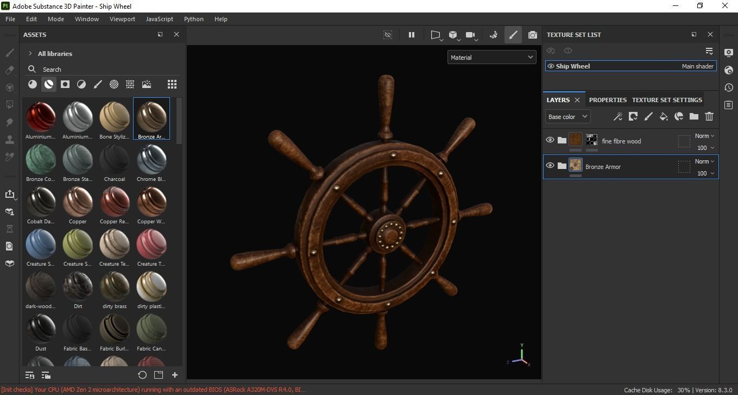Select the Charcoal material thumbnail

tap(115, 163)
